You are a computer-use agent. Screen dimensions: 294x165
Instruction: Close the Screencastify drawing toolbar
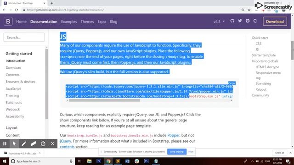pyautogui.click(x=53, y=143)
